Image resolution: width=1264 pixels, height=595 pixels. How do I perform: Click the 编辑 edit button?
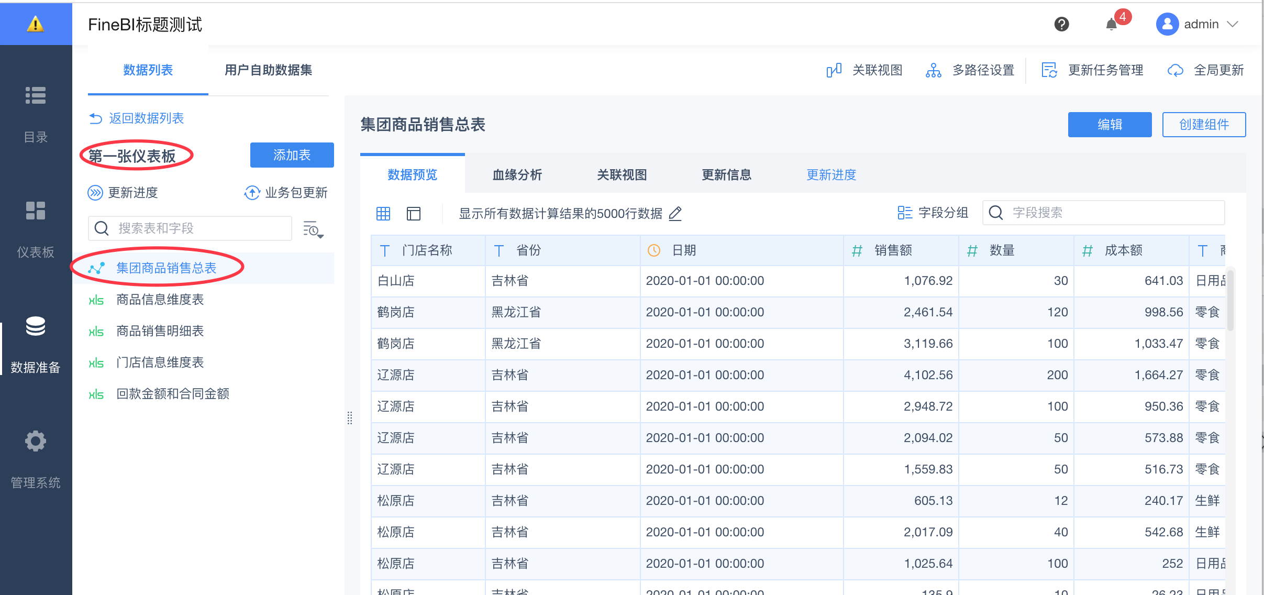point(1110,125)
